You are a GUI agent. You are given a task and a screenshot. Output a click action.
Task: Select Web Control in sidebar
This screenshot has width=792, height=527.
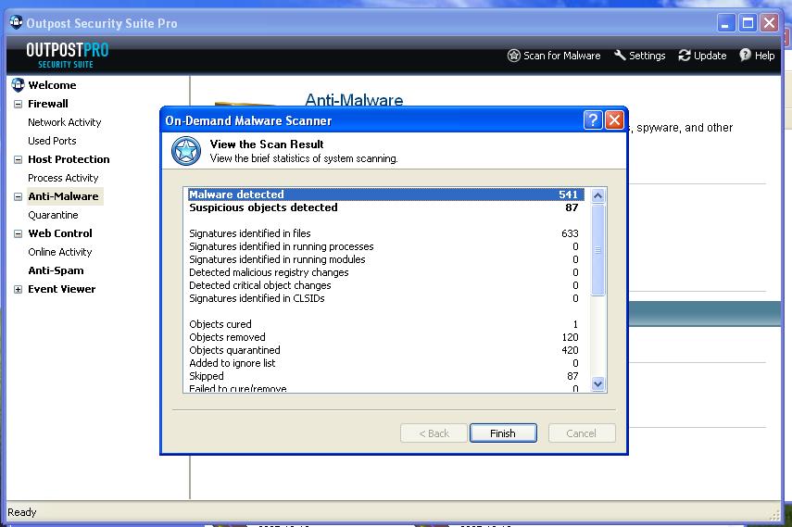click(x=60, y=233)
